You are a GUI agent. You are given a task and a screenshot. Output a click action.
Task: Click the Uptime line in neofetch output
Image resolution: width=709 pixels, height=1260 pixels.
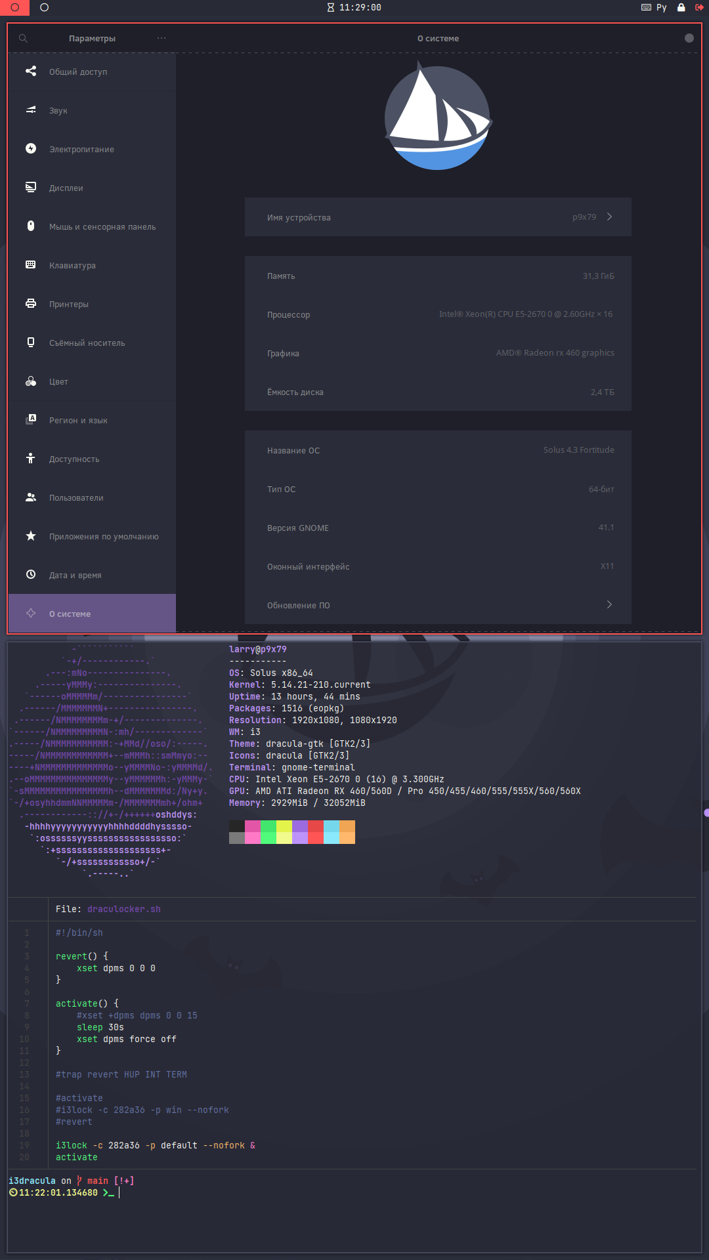295,696
